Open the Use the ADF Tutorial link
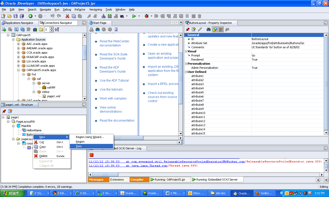This screenshot has height=197, width=329. pos(114,81)
